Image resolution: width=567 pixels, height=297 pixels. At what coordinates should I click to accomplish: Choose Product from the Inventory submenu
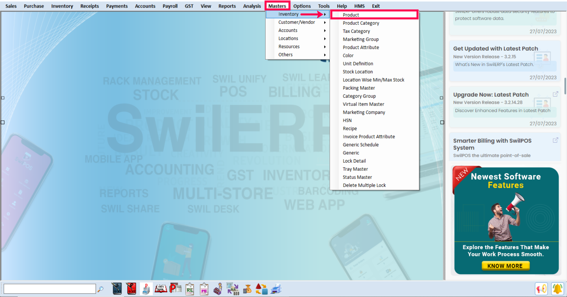[374, 15]
